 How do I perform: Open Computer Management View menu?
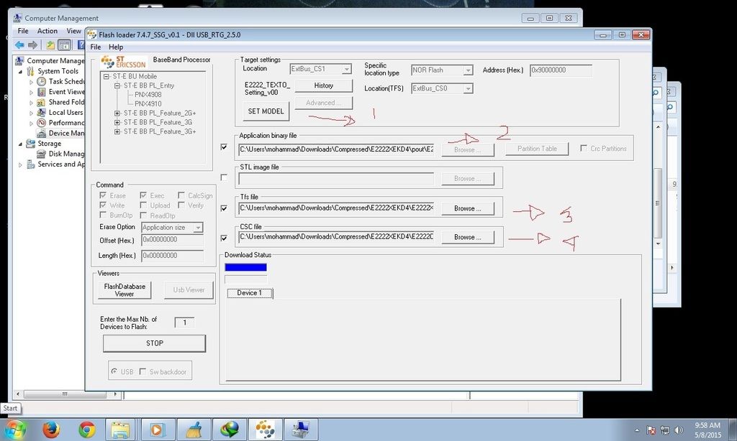coord(73,31)
